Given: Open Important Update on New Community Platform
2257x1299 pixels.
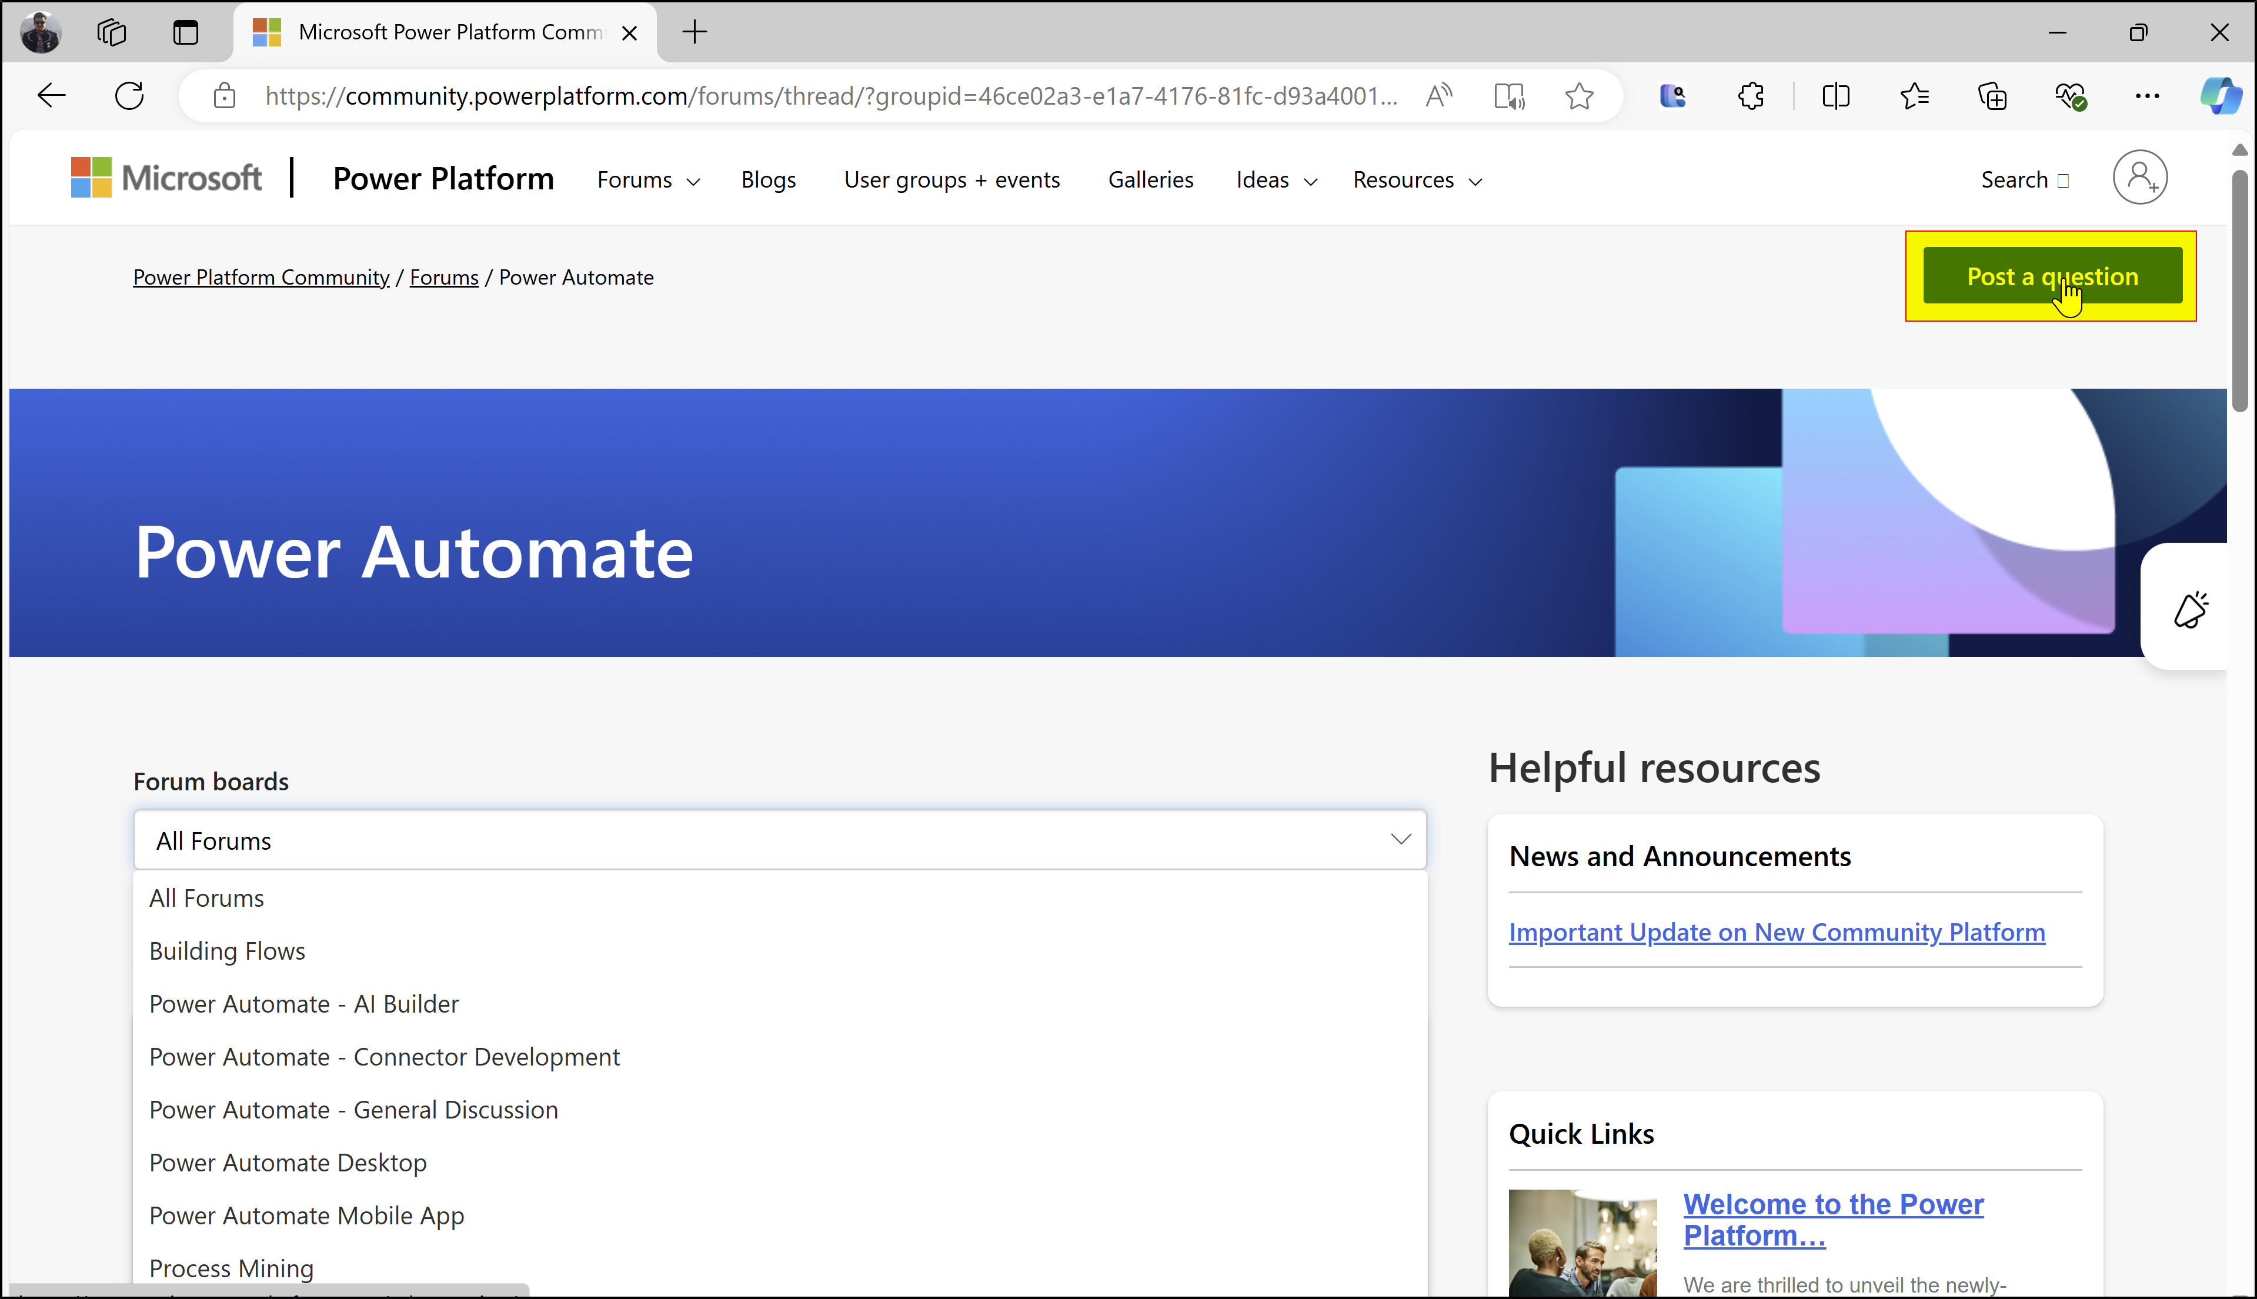Looking at the screenshot, I should coord(1777,932).
